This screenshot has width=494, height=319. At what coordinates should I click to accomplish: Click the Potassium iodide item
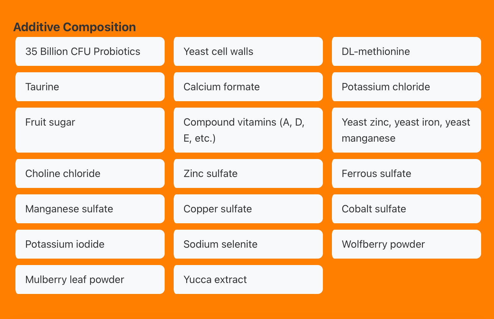(90, 244)
